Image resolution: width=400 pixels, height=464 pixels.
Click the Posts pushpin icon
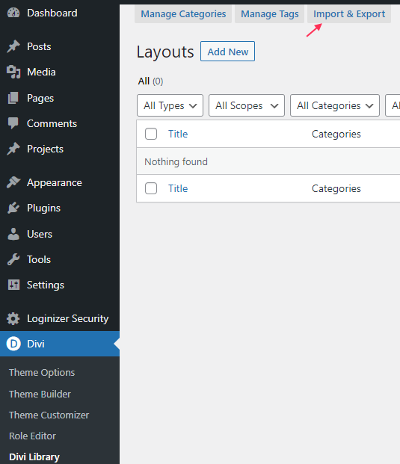click(x=13, y=46)
